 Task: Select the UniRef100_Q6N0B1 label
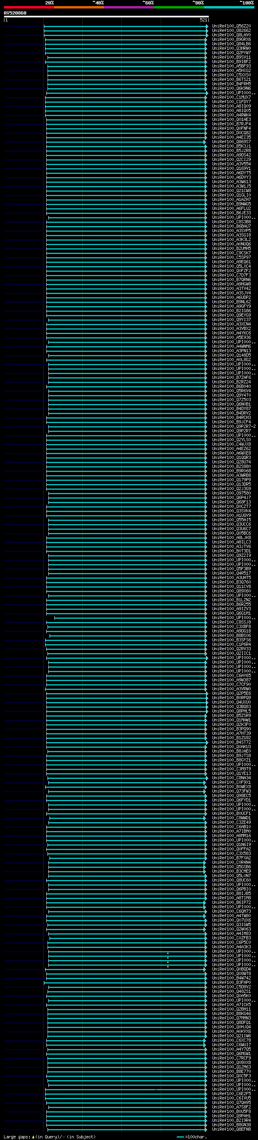coord(231,404)
